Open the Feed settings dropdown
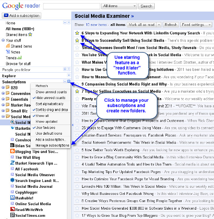The image size is (214, 219). pos(196,25)
